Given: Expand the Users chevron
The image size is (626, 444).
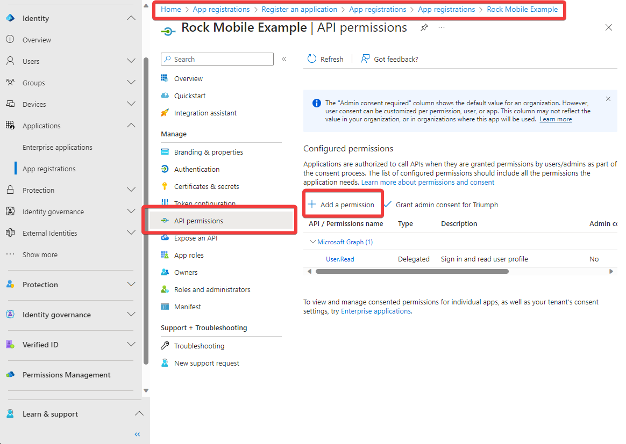Looking at the screenshot, I should point(131,61).
